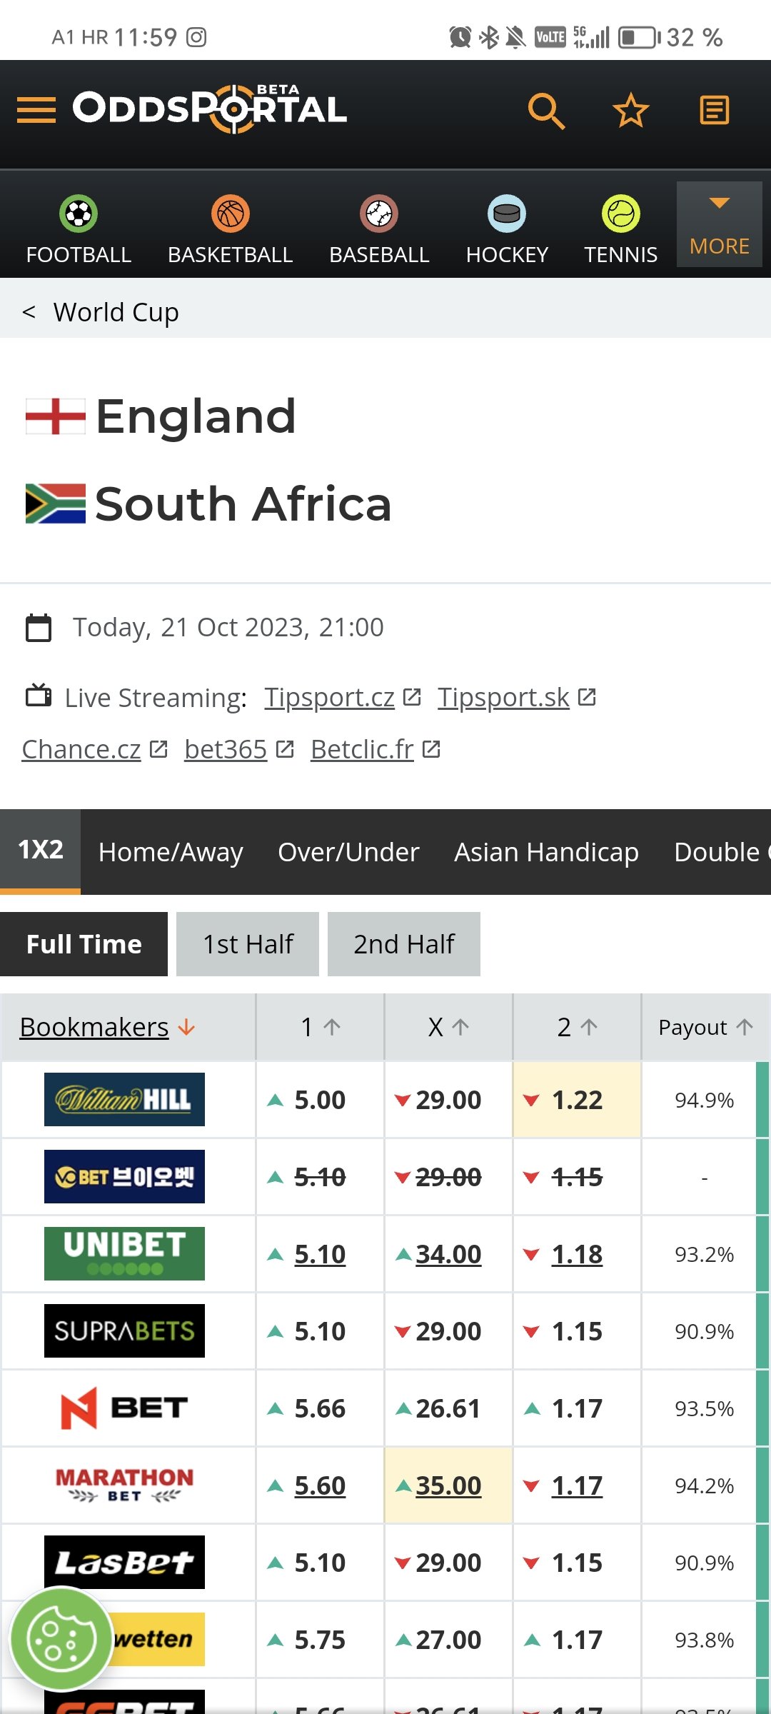The height and width of the screenshot is (1714, 771).
Task: Select the Hockey puck icon
Action: click(x=507, y=214)
